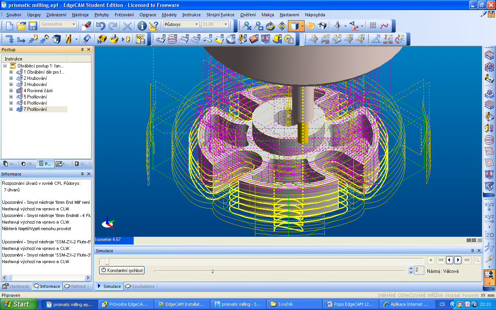
Task: Switch to the 3.ročník taskbar window
Action: 294,304
